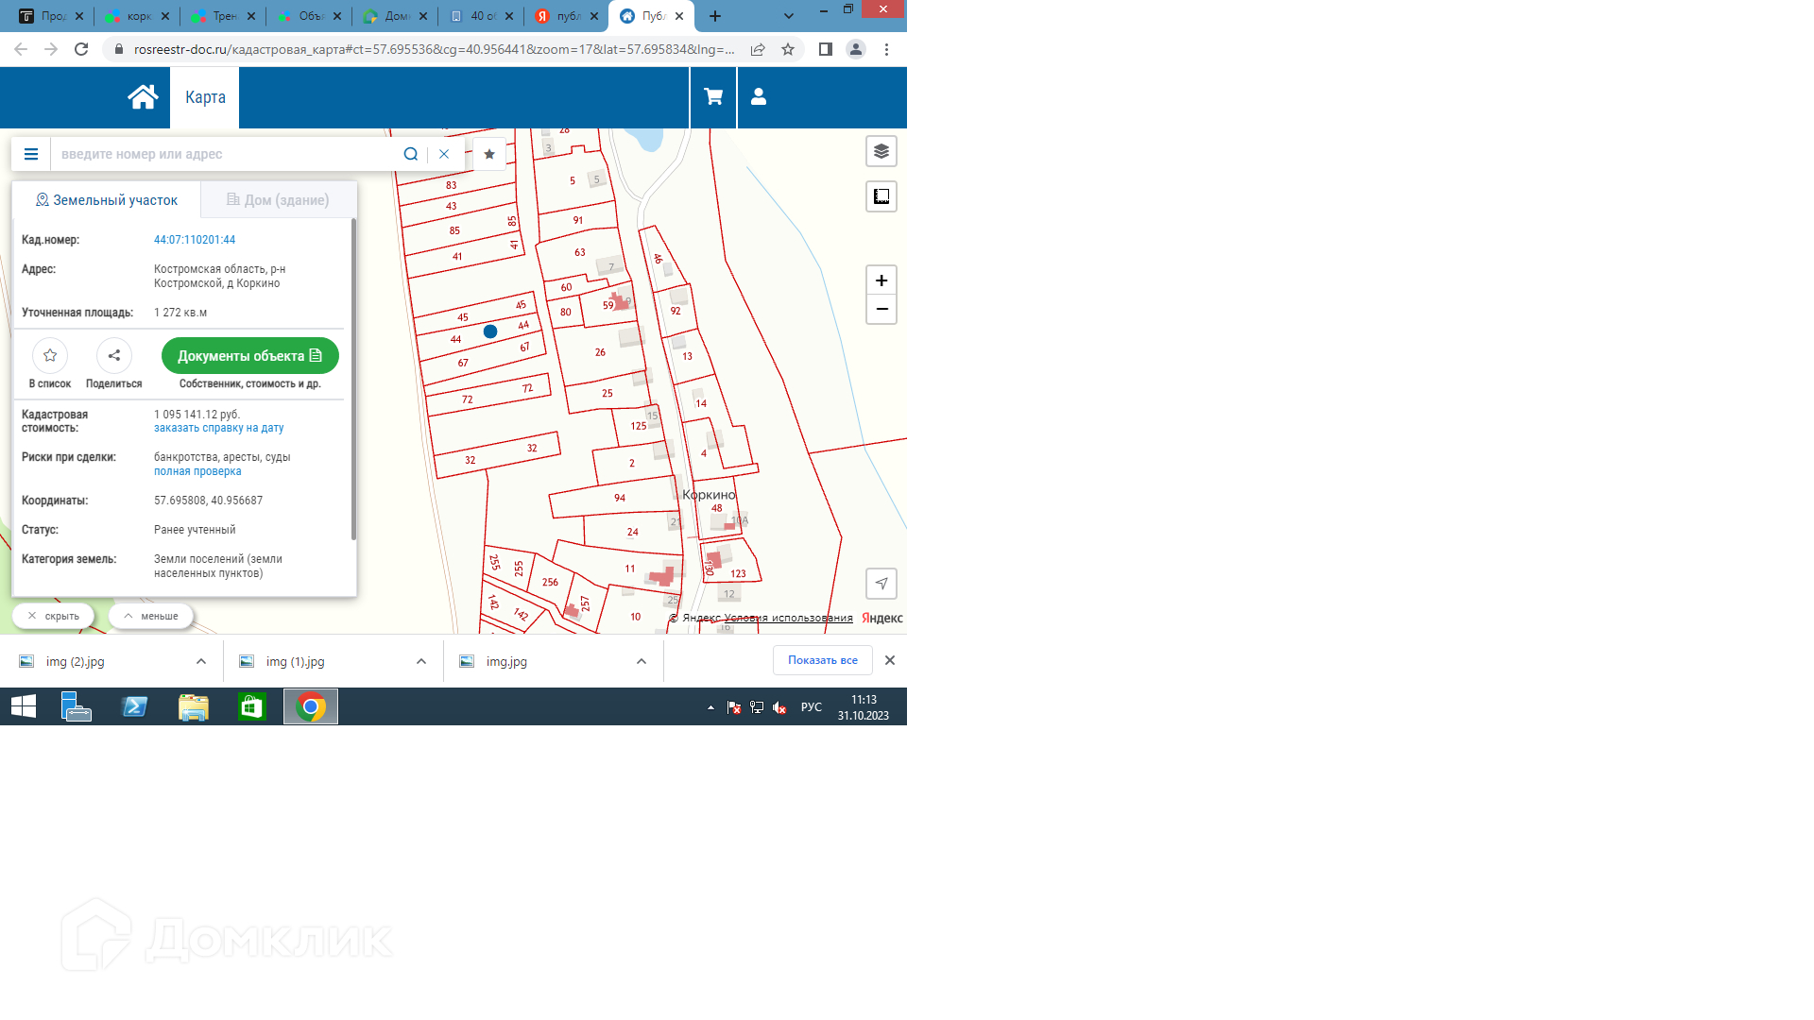Expand options for img (2).jpg download
The width and height of the screenshot is (1814, 1020).
tap(201, 661)
